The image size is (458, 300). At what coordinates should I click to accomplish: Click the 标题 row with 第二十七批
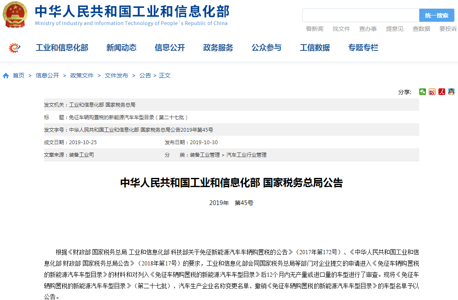tap(116, 117)
